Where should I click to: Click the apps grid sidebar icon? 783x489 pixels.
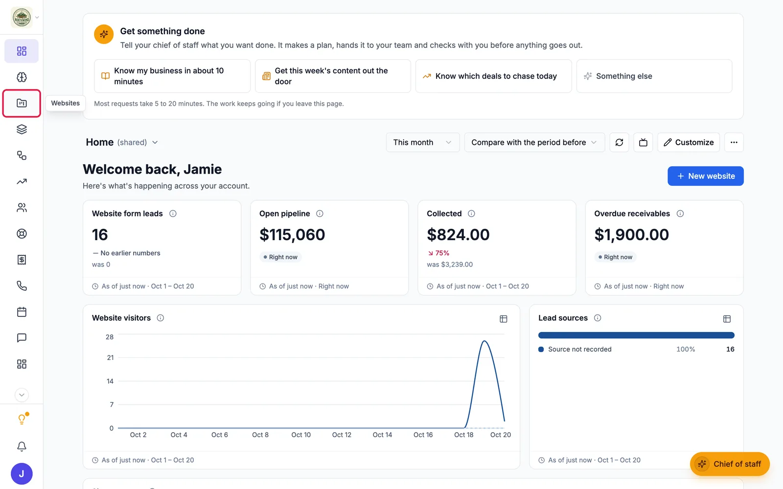[22, 364]
